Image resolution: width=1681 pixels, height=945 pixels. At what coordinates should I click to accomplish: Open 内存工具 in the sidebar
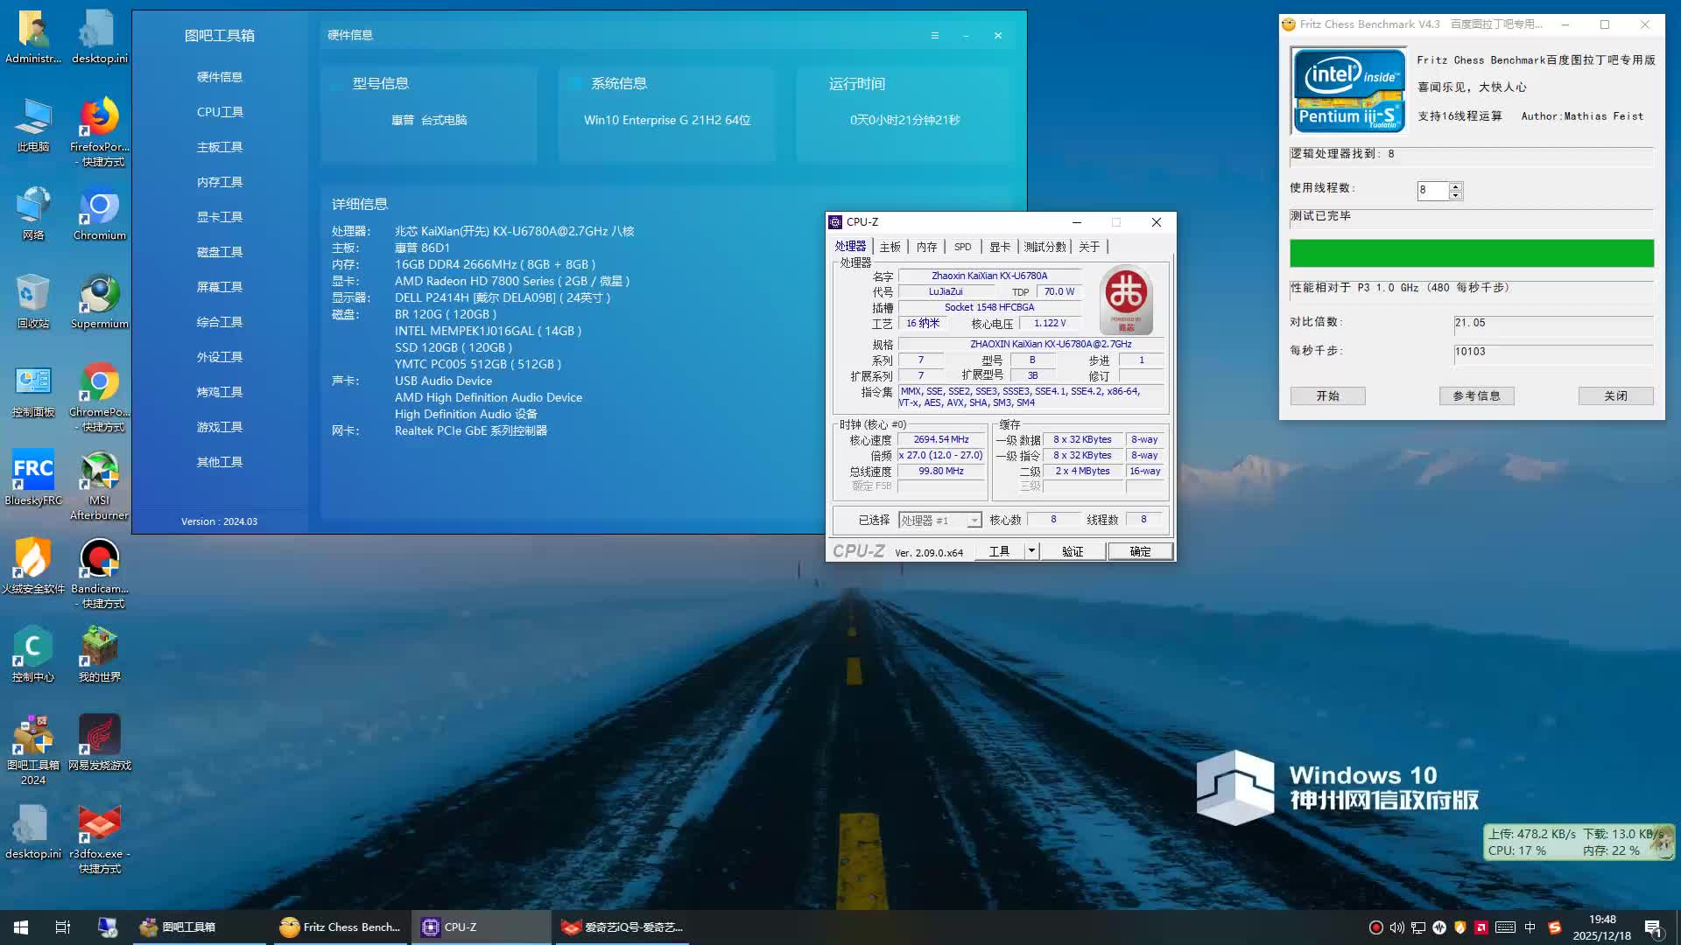click(x=220, y=182)
